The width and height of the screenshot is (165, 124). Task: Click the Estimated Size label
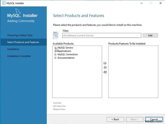(x=59, y=106)
